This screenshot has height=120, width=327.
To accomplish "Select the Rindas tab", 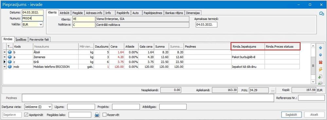I will 8,39.
